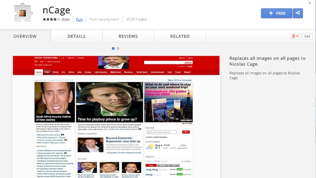Go to the Related tab
The height and width of the screenshot is (178, 316).
[180, 36]
